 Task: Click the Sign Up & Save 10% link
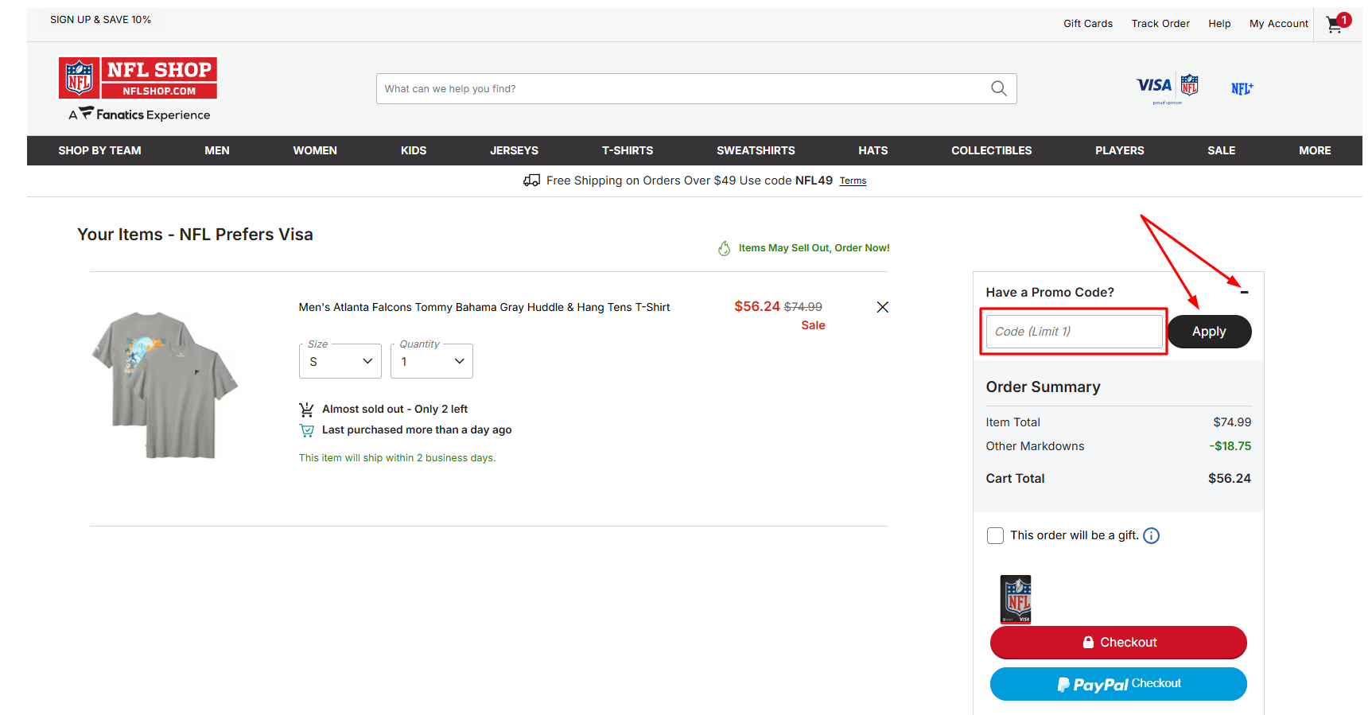[x=100, y=19]
